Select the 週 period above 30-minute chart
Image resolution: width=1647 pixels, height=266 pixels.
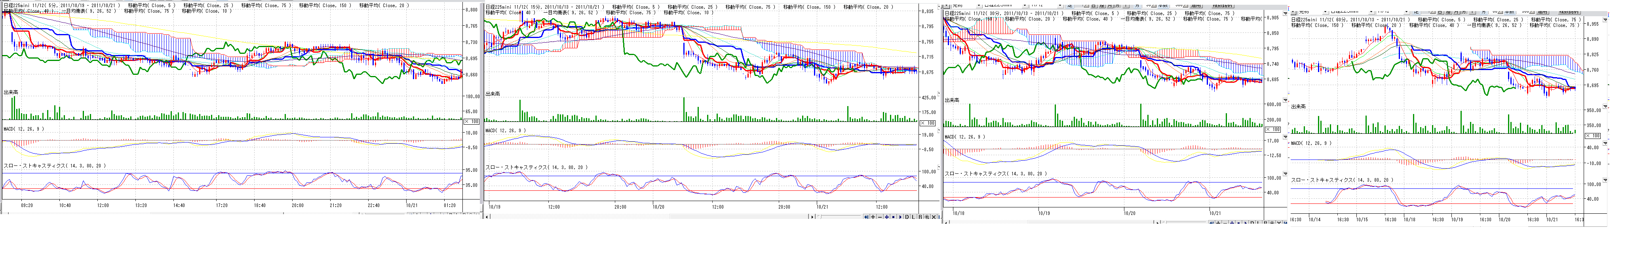(1102, 6)
